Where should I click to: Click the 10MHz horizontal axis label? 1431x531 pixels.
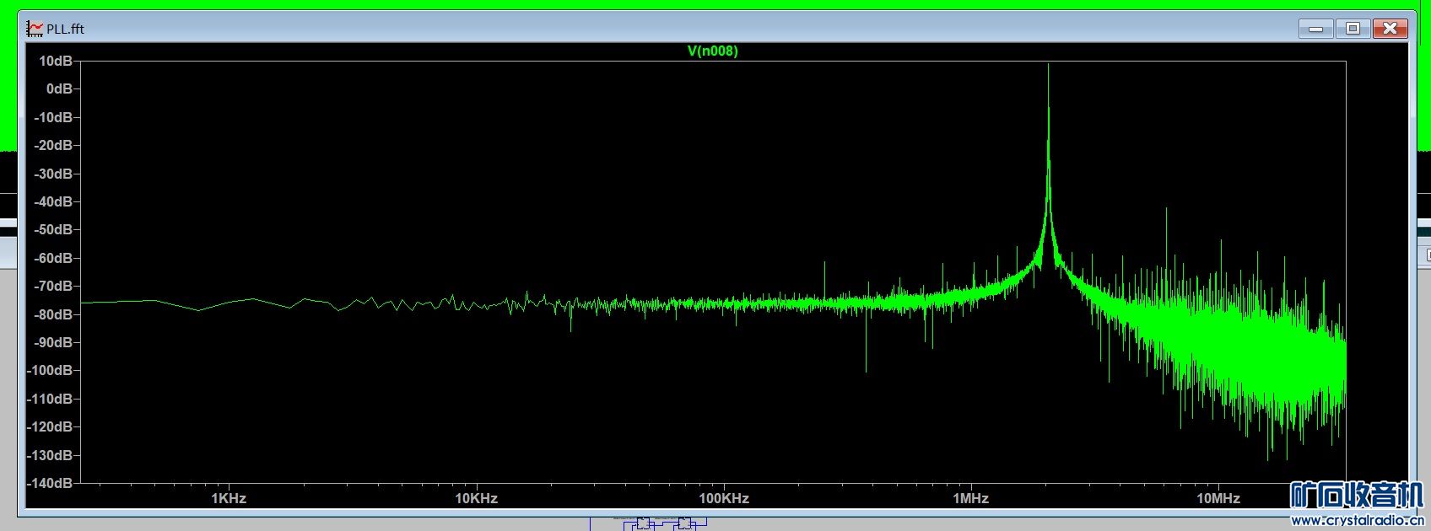click(1218, 498)
